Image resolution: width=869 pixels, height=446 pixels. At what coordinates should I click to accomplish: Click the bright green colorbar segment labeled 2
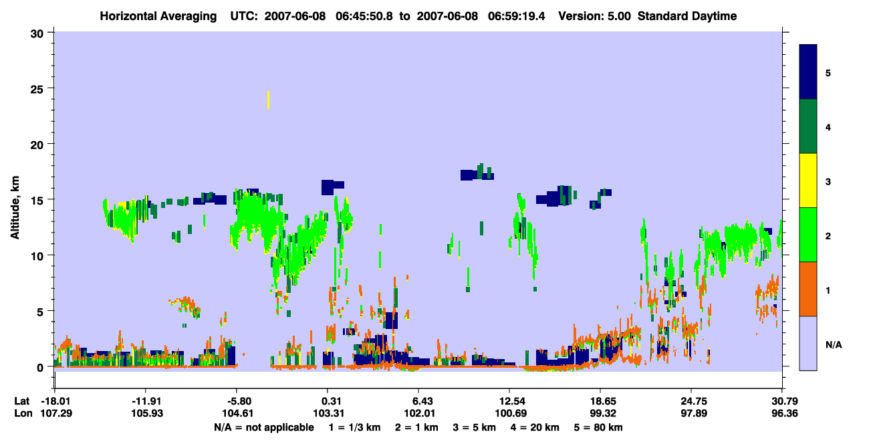pyautogui.click(x=808, y=235)
